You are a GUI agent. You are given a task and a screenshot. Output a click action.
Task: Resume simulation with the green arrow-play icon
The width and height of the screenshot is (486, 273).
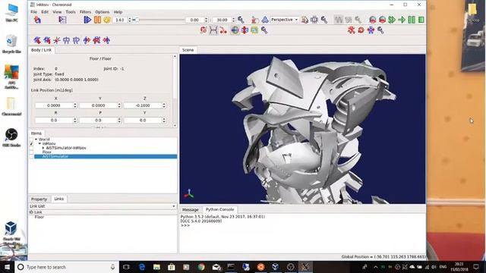click(x=402, y=20)
